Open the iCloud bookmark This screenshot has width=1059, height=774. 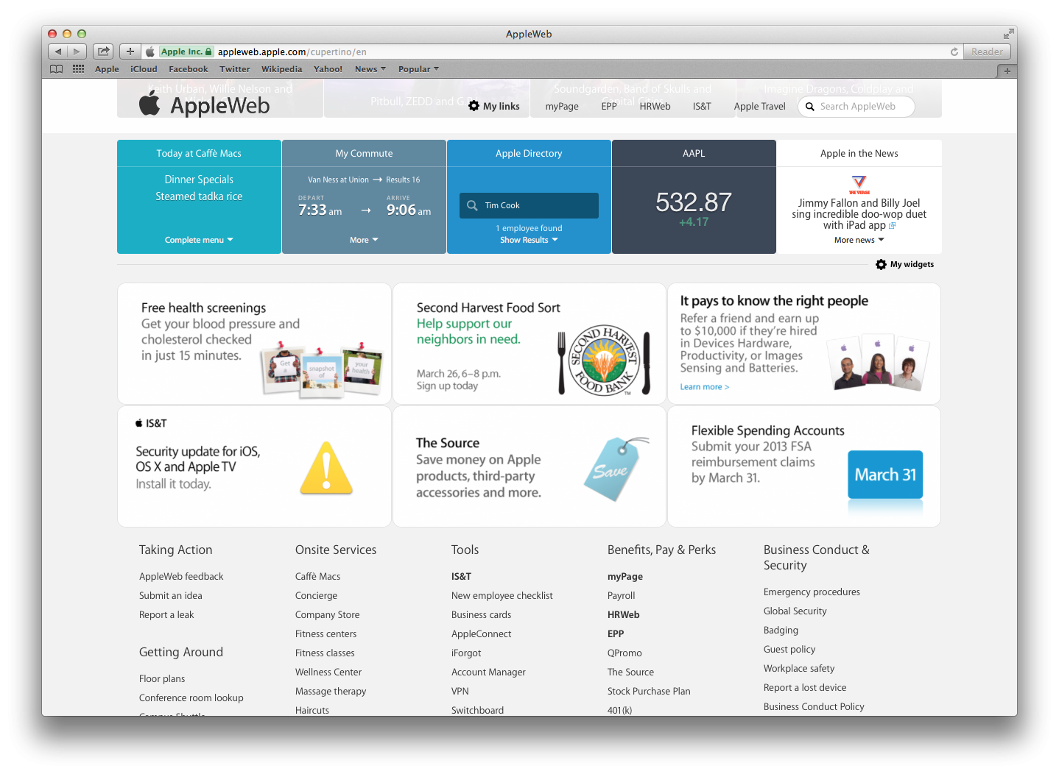coord(144,69)
